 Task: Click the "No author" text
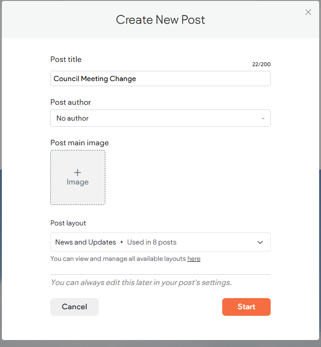pos(73,118)
